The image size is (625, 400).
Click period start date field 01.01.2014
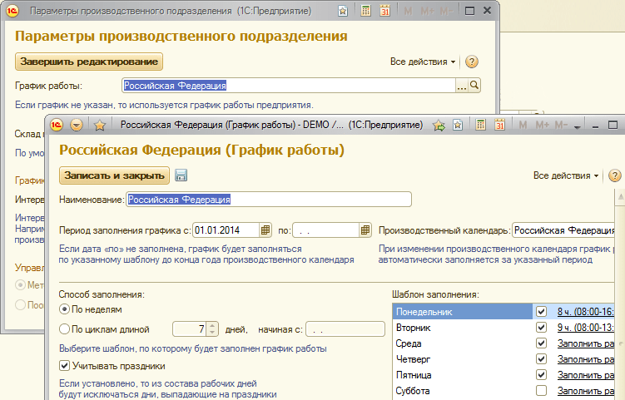pos(226,230)
